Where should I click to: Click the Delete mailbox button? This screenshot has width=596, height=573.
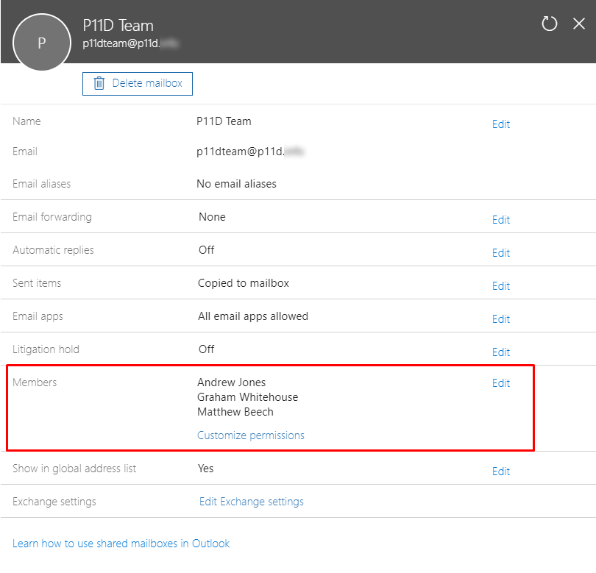[x=137, y=84]
